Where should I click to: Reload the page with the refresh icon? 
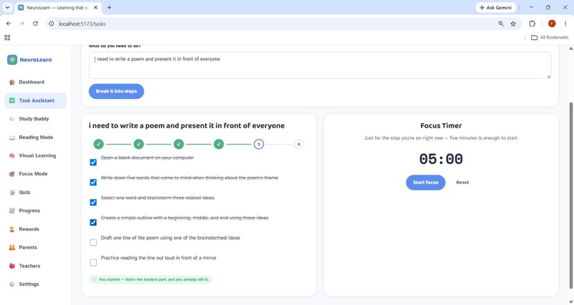coord(35,24)
